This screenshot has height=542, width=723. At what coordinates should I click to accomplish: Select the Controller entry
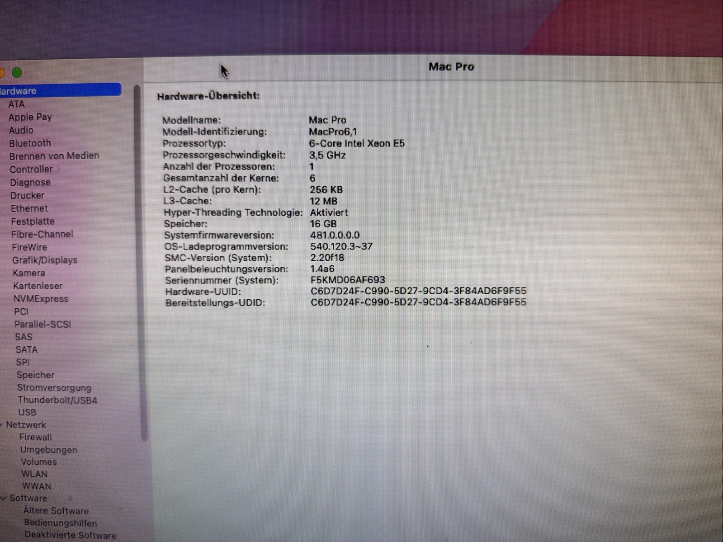pyautogui.click(x=31, y=169)
